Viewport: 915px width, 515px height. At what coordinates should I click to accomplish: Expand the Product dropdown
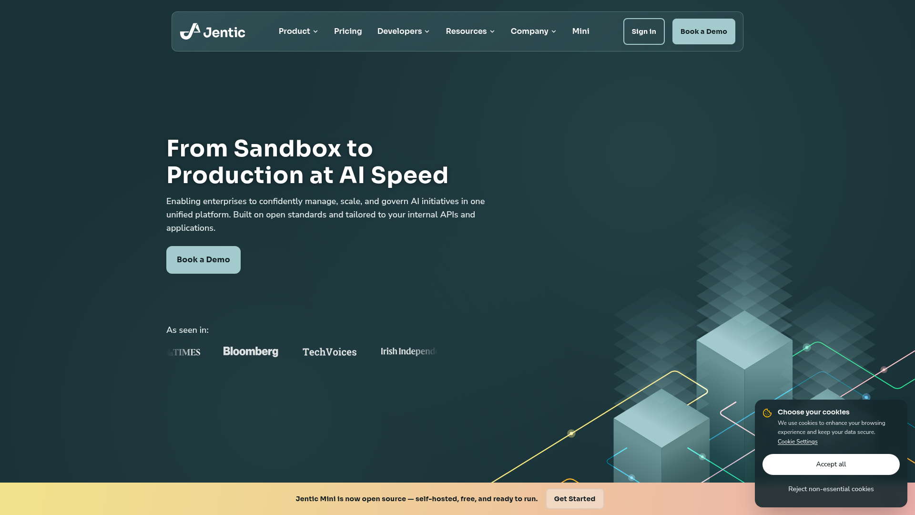pyautogui.click(x=297, y=31)
